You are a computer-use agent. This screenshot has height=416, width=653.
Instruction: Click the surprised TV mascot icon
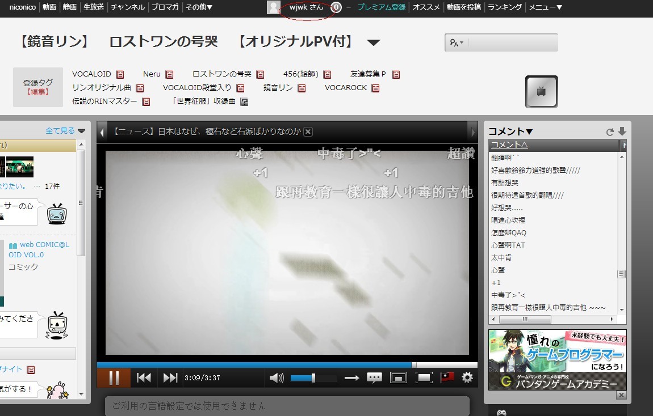point(57,326)
